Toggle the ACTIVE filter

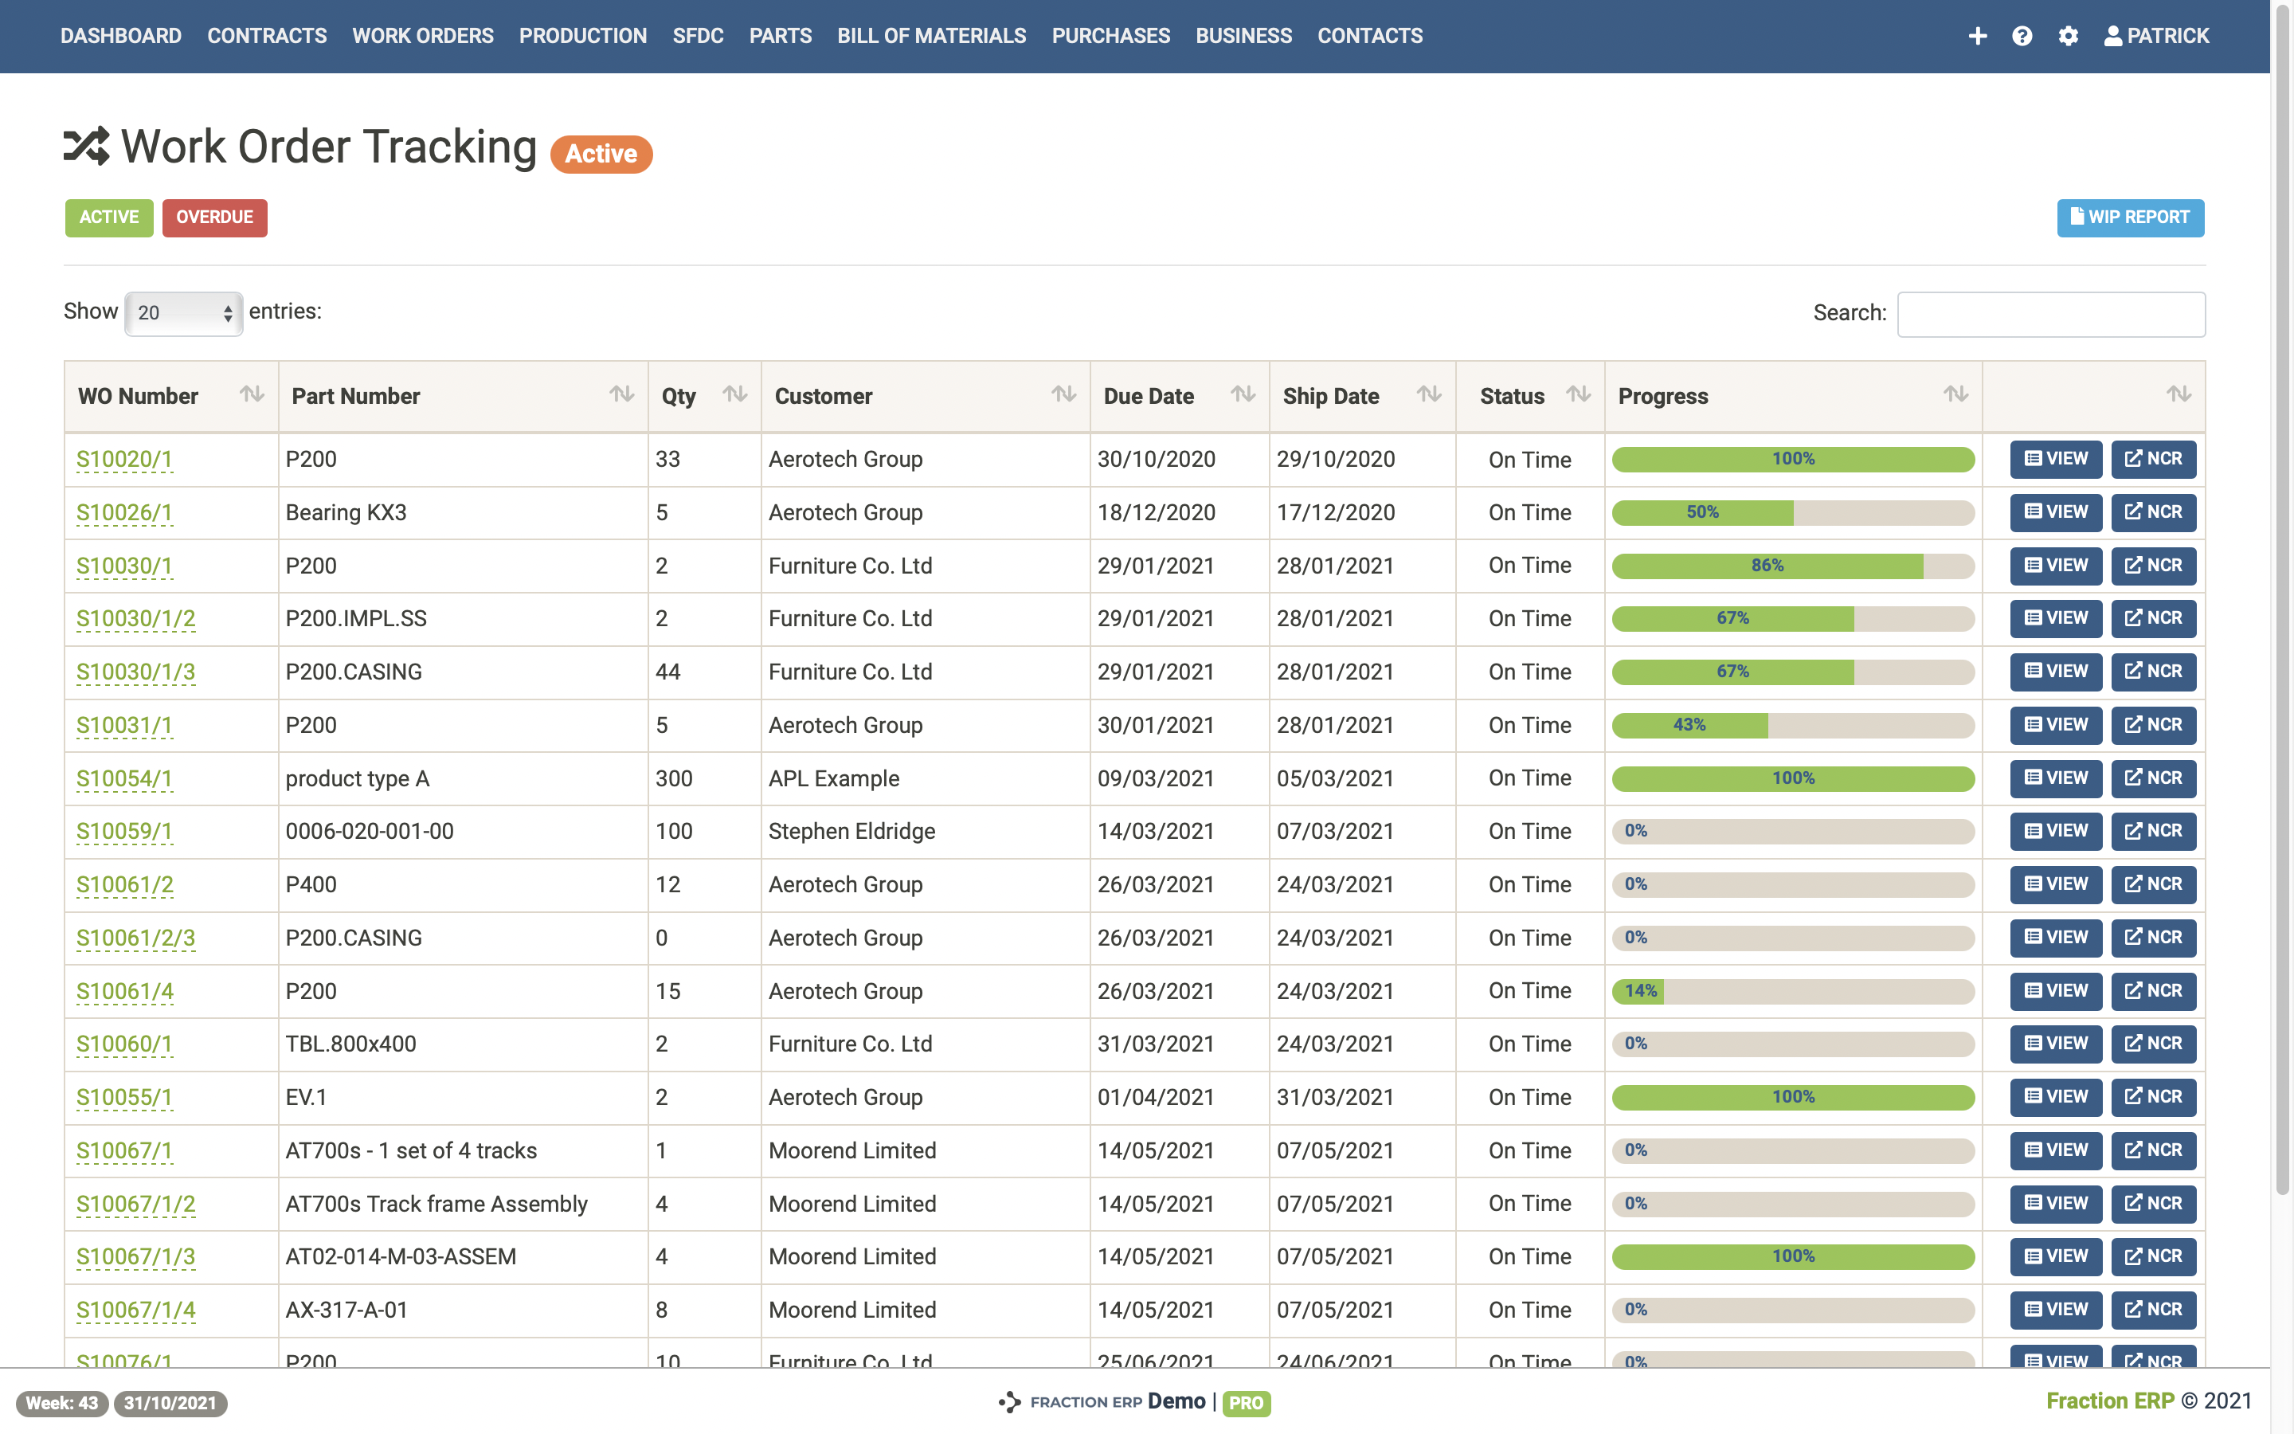pyautogui.click(x=108, y=218)
